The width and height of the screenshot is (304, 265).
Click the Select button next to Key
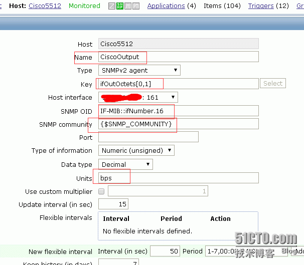273,83
